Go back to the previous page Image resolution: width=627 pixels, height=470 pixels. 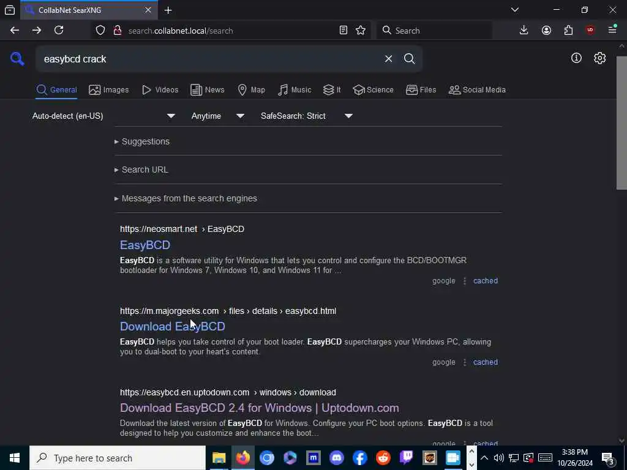click(15, 31)
